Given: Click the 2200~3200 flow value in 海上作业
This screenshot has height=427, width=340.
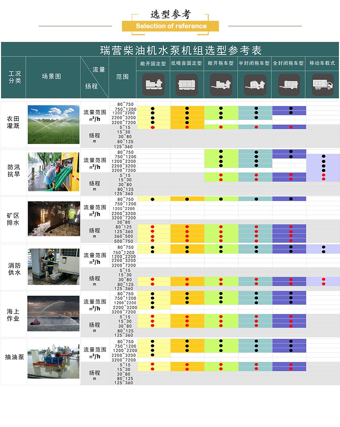Looking at the screenshot, I should click(x=125, y=307).
